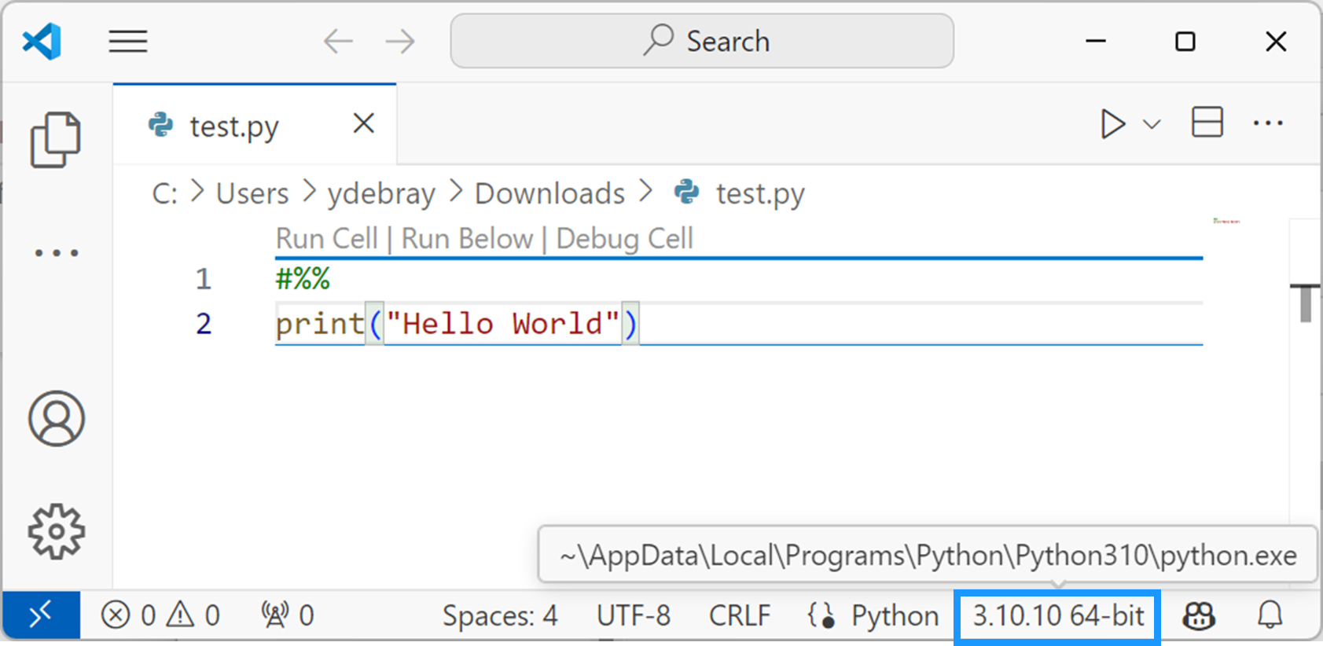Open the Explorer view in activity bar
This screenshot has height=646, width=1323.
click(55, 140)
